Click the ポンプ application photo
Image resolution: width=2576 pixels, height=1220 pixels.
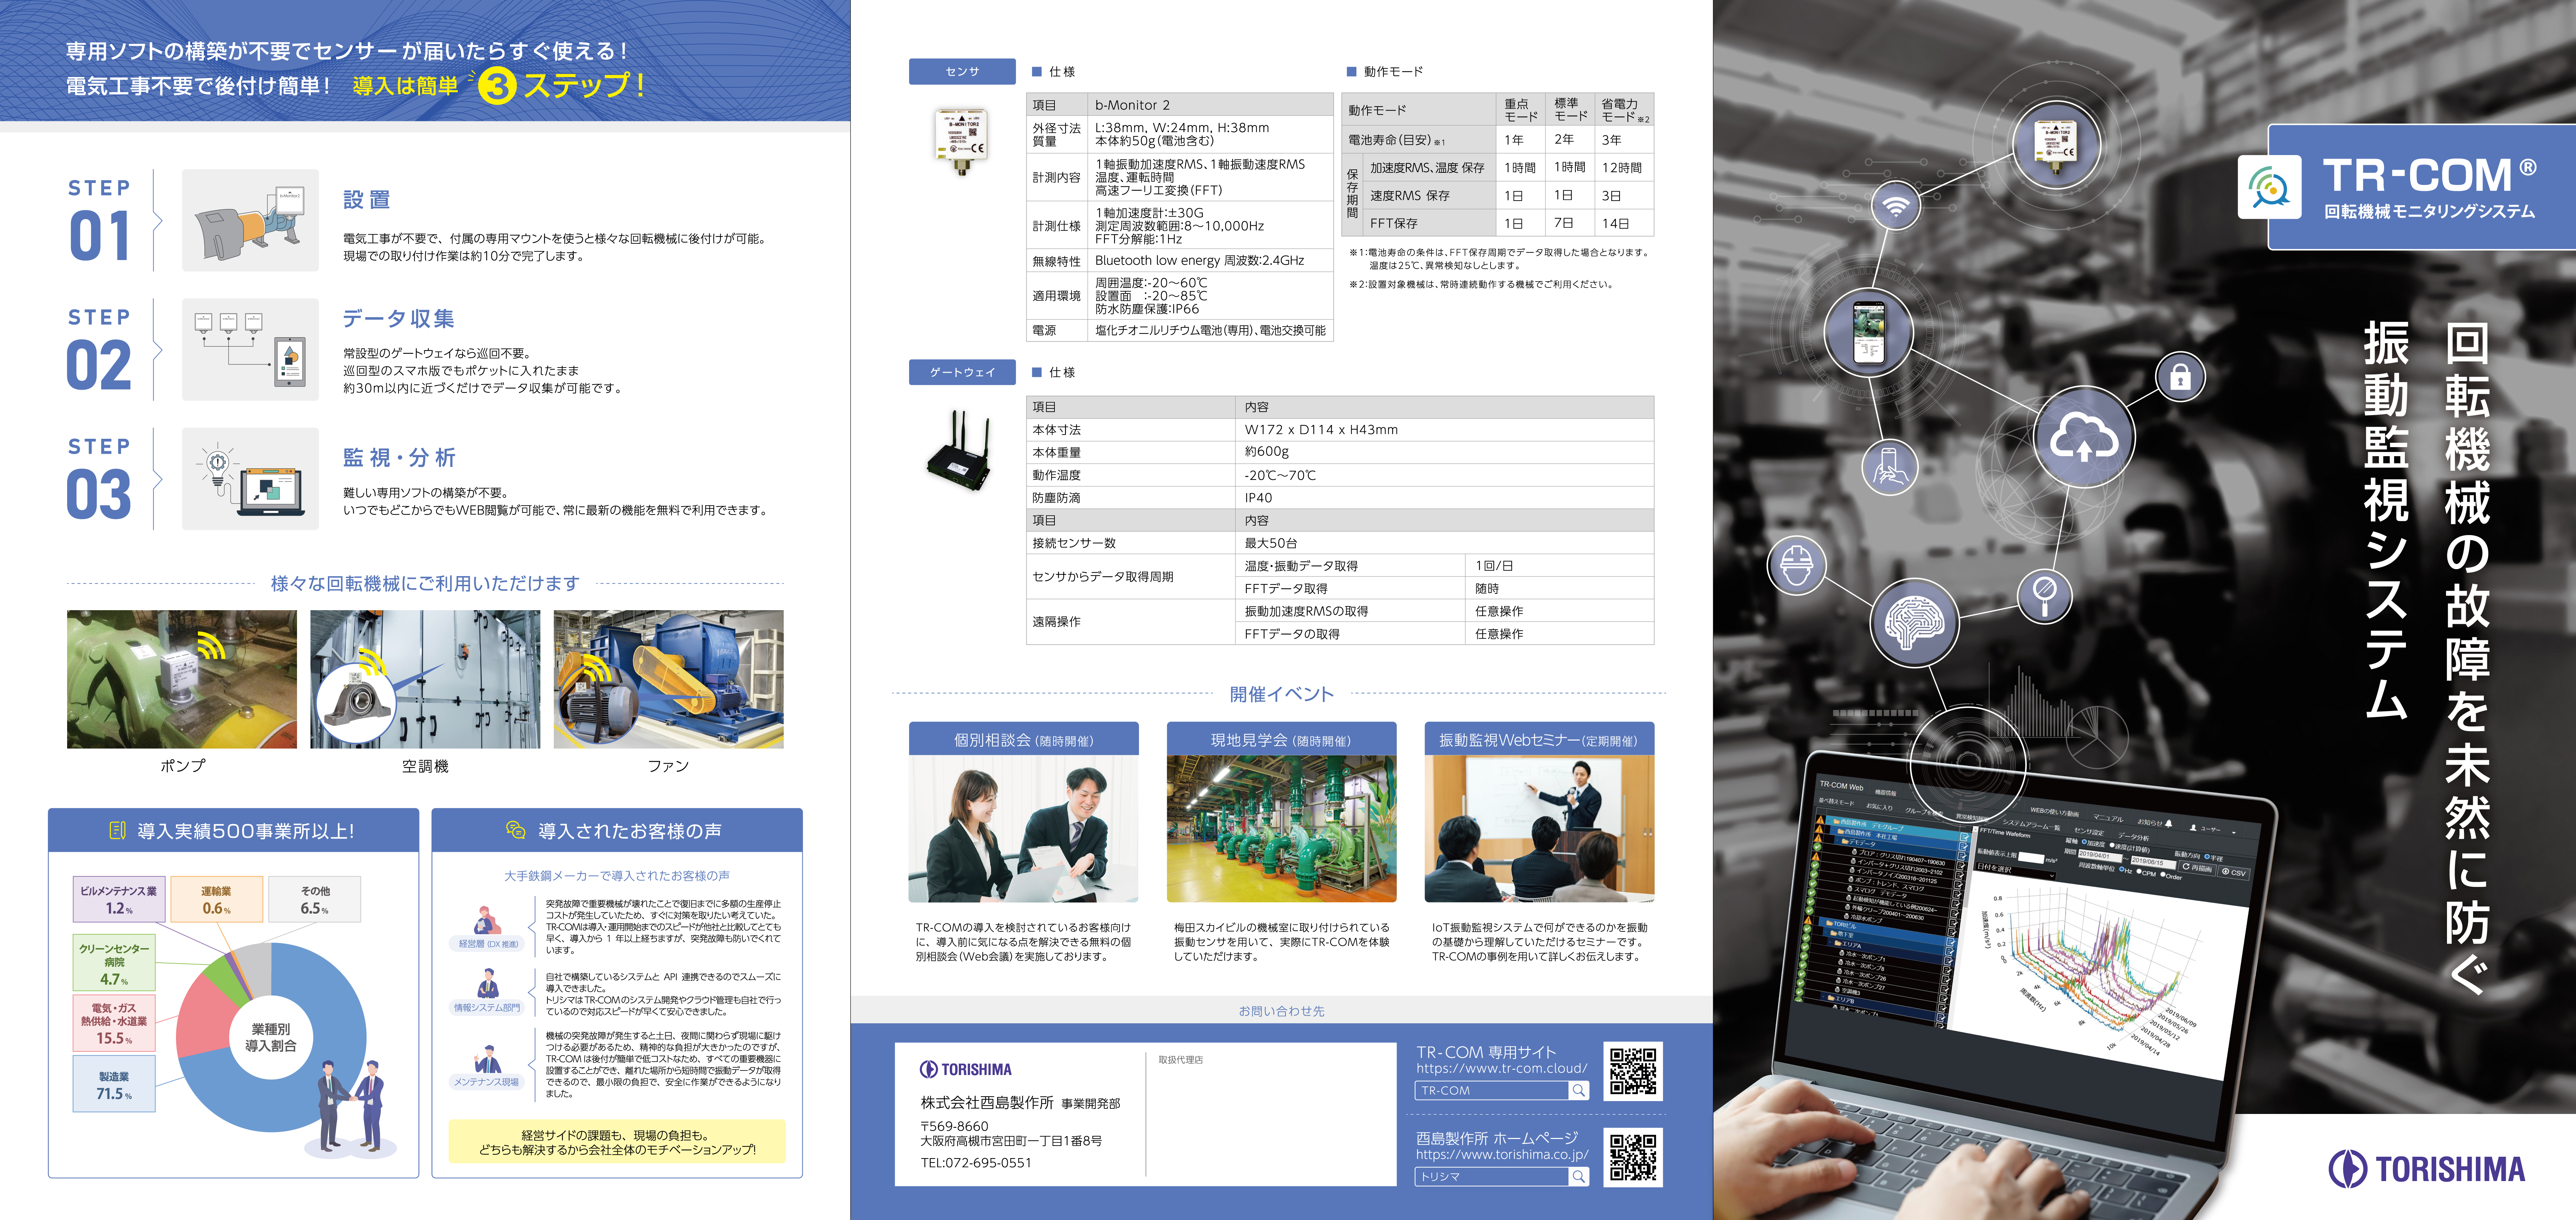[182, 679]
